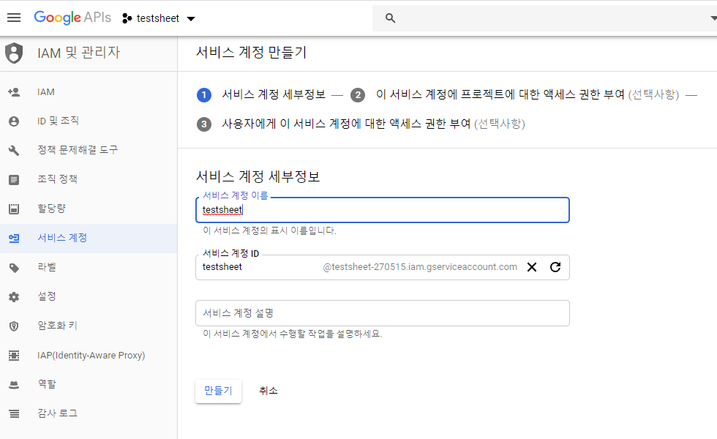717x439 pixels.
Task: Open 역할 in the sidebar
Action: click(x=89, y=385)
